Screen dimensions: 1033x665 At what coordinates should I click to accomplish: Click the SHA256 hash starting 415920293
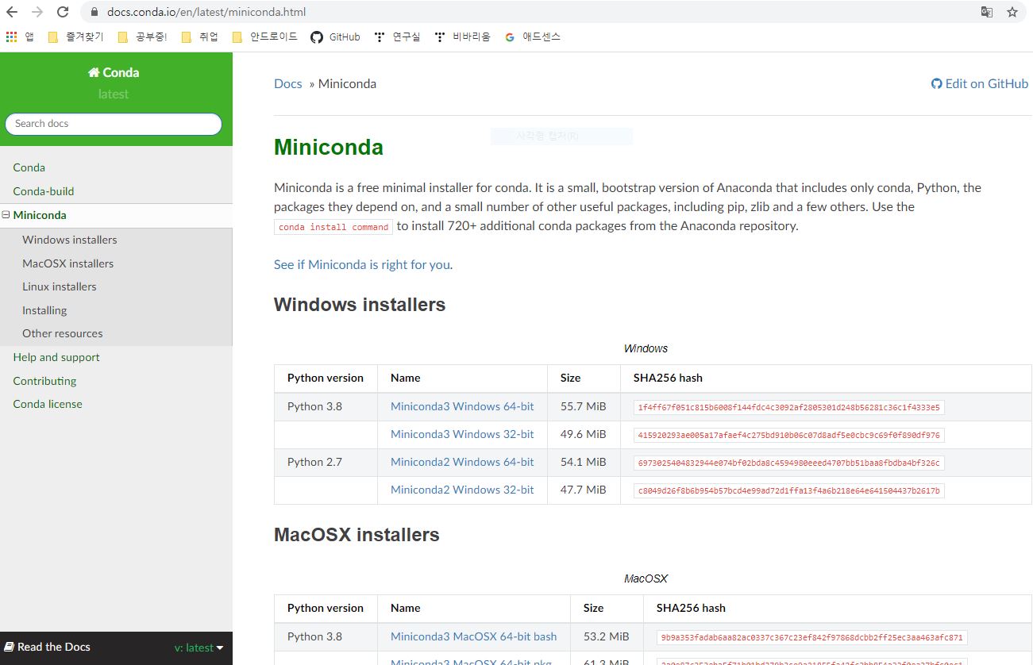click(x=789, y=436)
